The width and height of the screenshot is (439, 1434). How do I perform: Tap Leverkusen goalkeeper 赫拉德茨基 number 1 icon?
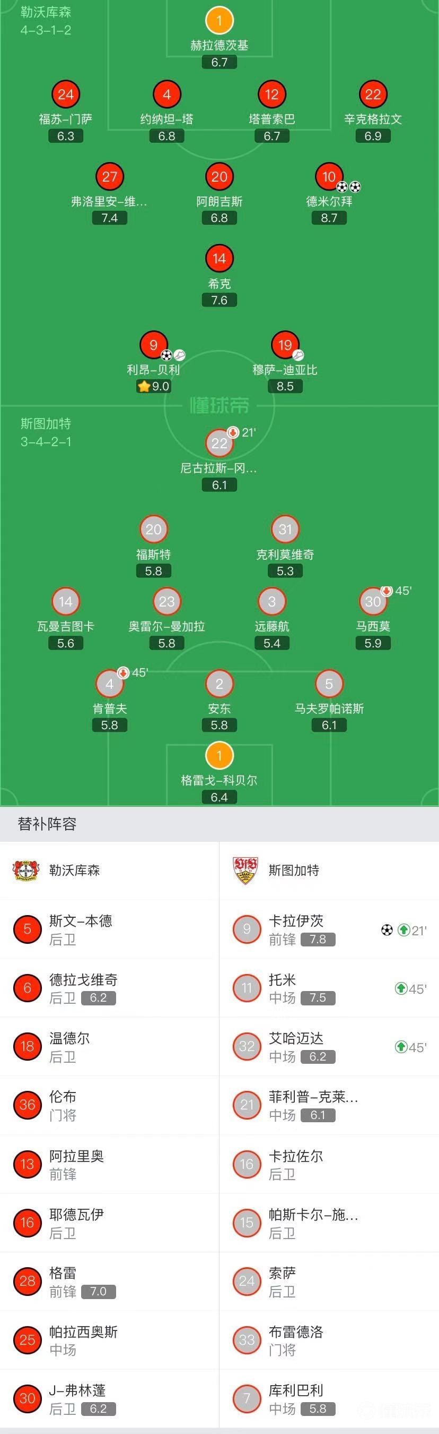point(219,21)
